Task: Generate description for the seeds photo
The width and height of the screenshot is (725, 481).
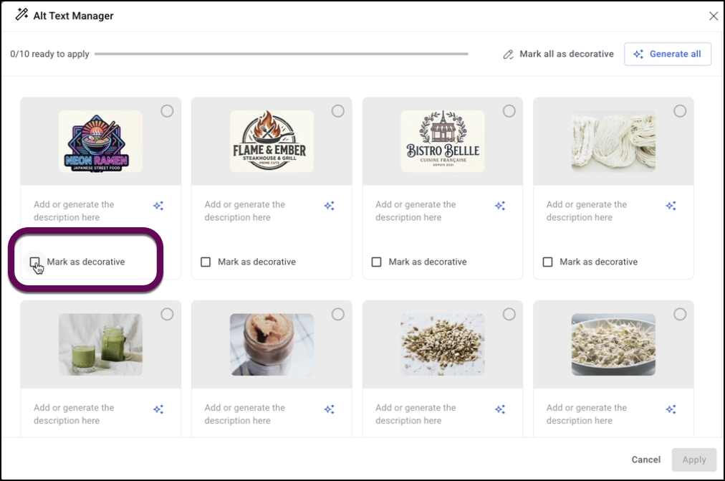Action: pyautogui.click(x=500, y=409)
